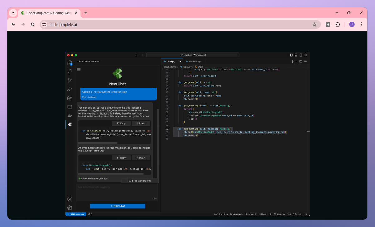Image resolution: width=375 pixels, height=227 pixels.
Task: Expand the run button dropdown chevron
Action: point(297,62)
